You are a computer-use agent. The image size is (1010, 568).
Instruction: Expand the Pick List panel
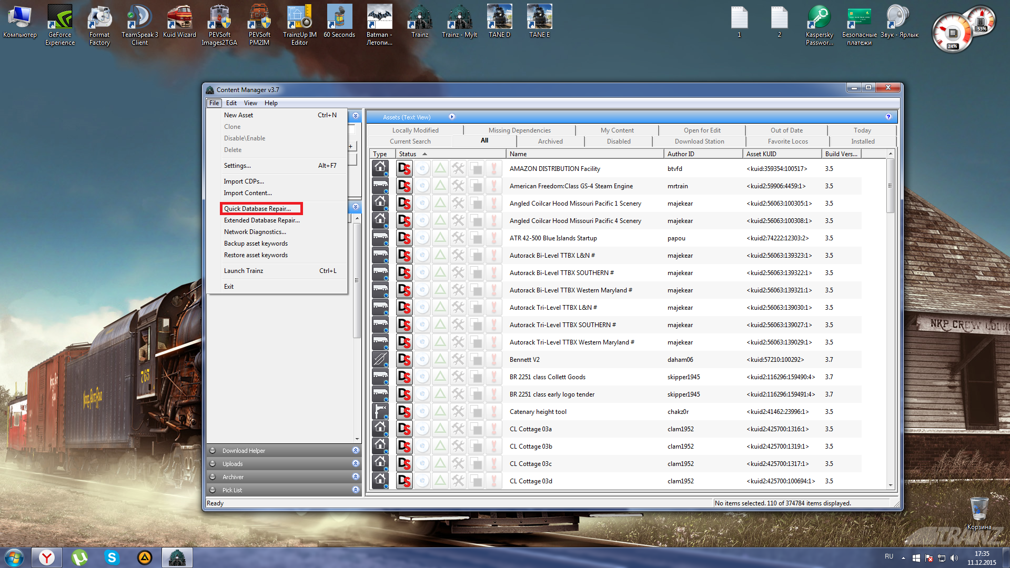tap(356, 490)
